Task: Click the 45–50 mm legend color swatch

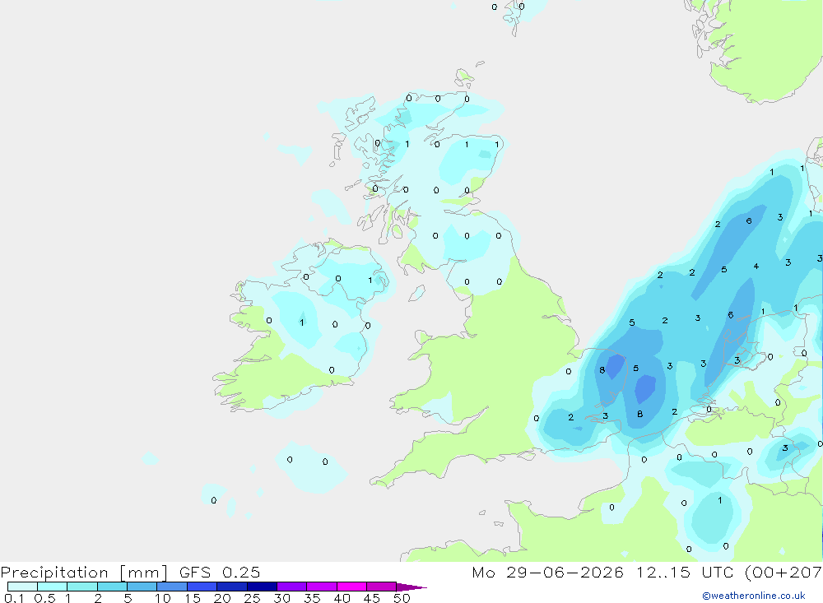Action: coord(381,587)
